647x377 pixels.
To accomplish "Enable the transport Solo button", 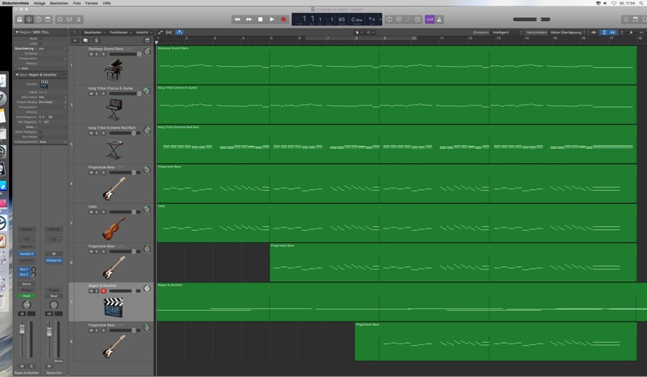I will coord(417,20).
